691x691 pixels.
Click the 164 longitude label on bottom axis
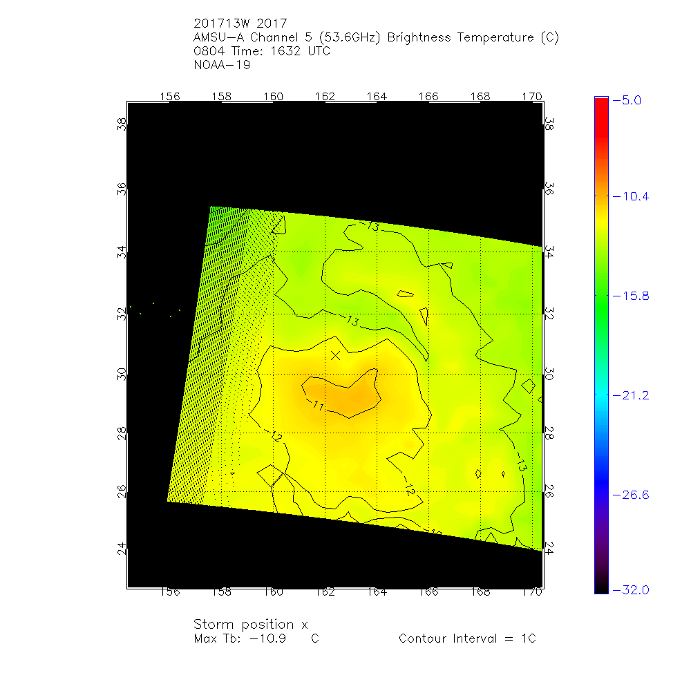point(377,592)
